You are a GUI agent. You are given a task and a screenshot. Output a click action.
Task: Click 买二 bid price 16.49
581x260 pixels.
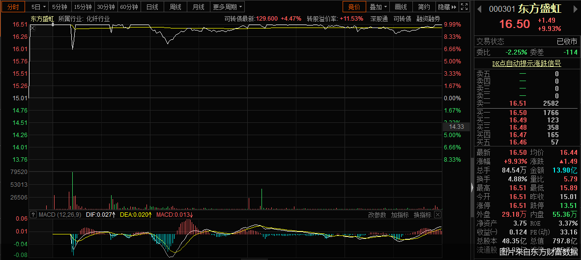(x=518, y=120)
